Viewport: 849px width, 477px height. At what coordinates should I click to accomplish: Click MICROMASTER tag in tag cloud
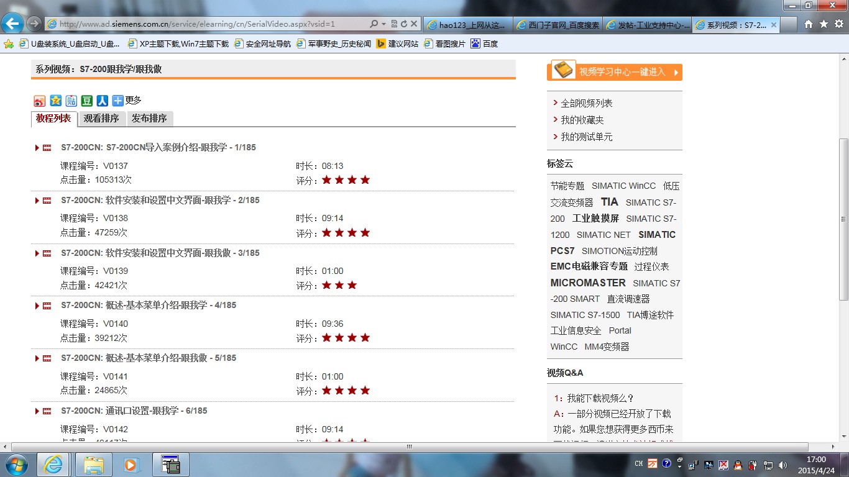click(588, 283)
